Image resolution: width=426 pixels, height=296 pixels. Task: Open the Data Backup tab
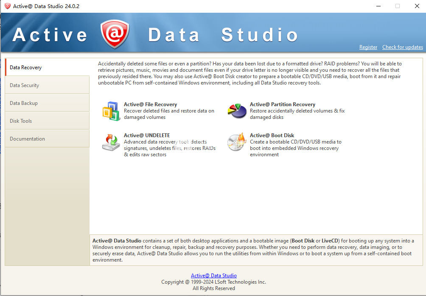tap(47, 103)
